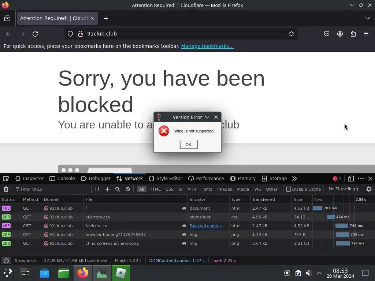Open No Throttling dropdown

pos(344,189)
